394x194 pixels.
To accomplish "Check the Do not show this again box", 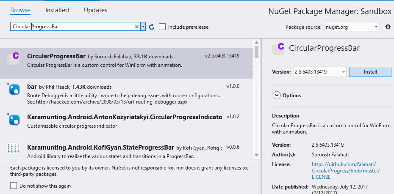I will 14,186.
